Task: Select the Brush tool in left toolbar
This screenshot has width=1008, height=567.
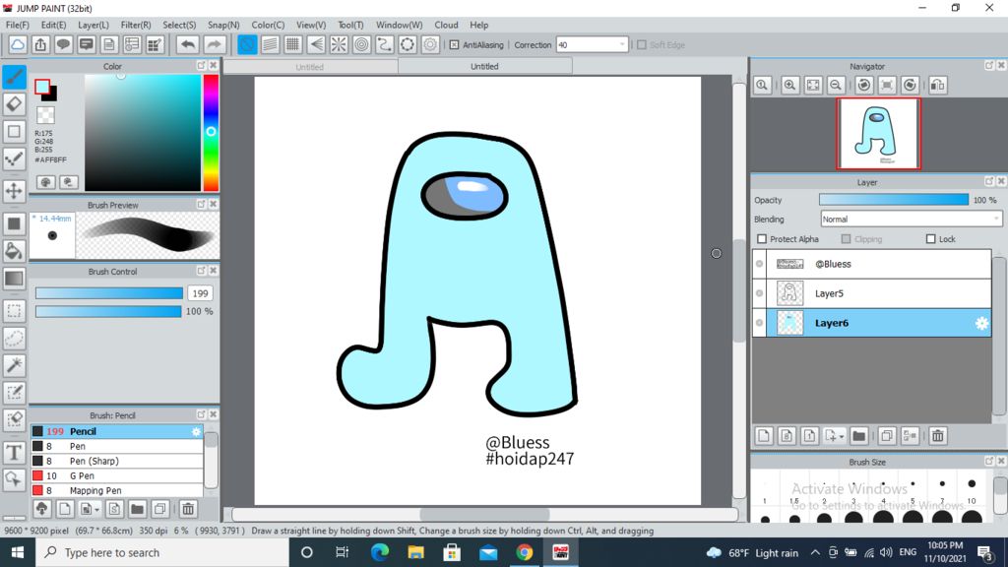Action: 14,77
